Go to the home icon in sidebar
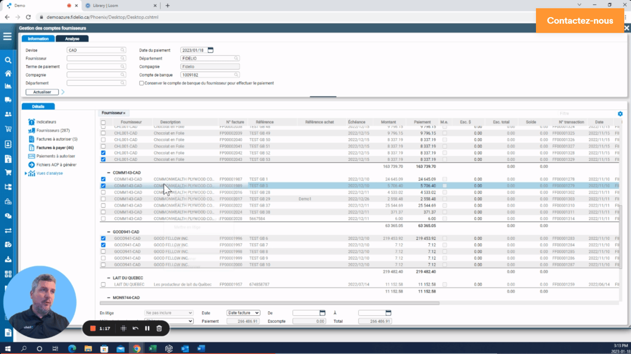This screenshot has height=354, width=631. pyautogui.click(x=8, y=73)
